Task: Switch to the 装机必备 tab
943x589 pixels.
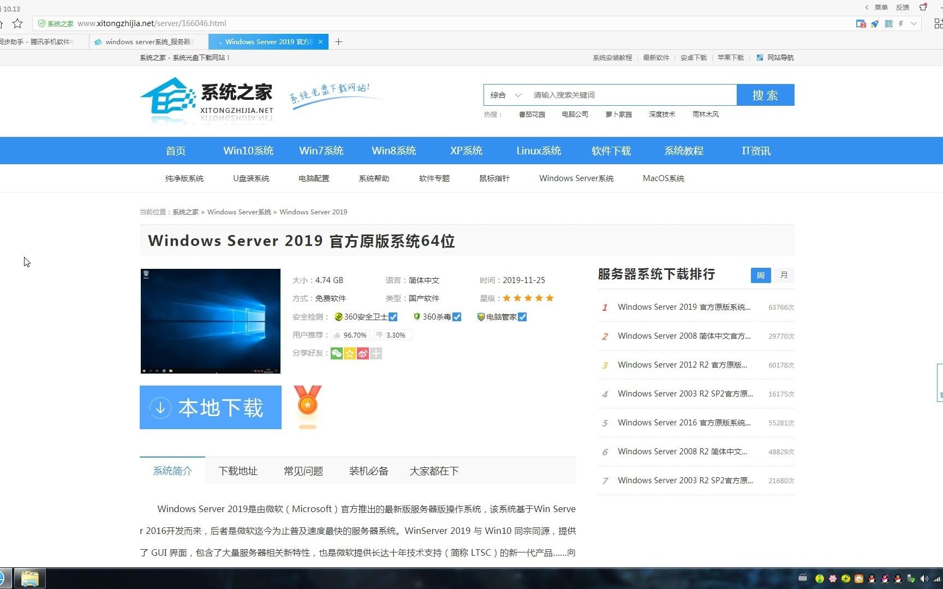Action: tap(369, 471)
